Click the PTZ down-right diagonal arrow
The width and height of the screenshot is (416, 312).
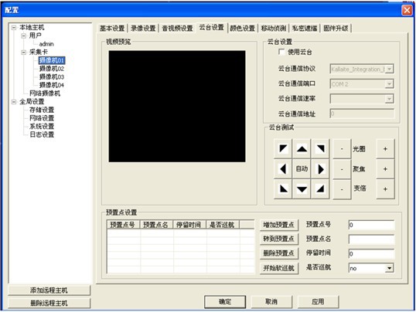click(x=320, y=189)
